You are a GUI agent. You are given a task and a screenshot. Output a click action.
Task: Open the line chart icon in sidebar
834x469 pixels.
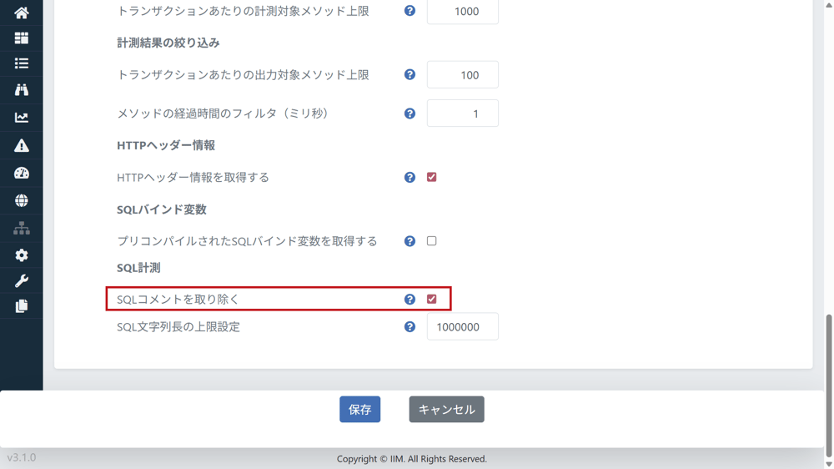22,118
